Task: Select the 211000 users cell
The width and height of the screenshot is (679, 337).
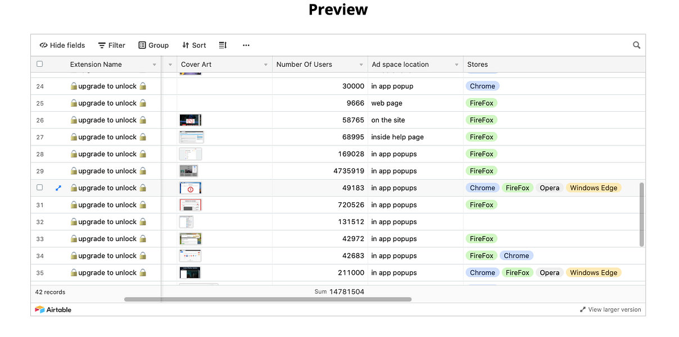Action: 320,272
